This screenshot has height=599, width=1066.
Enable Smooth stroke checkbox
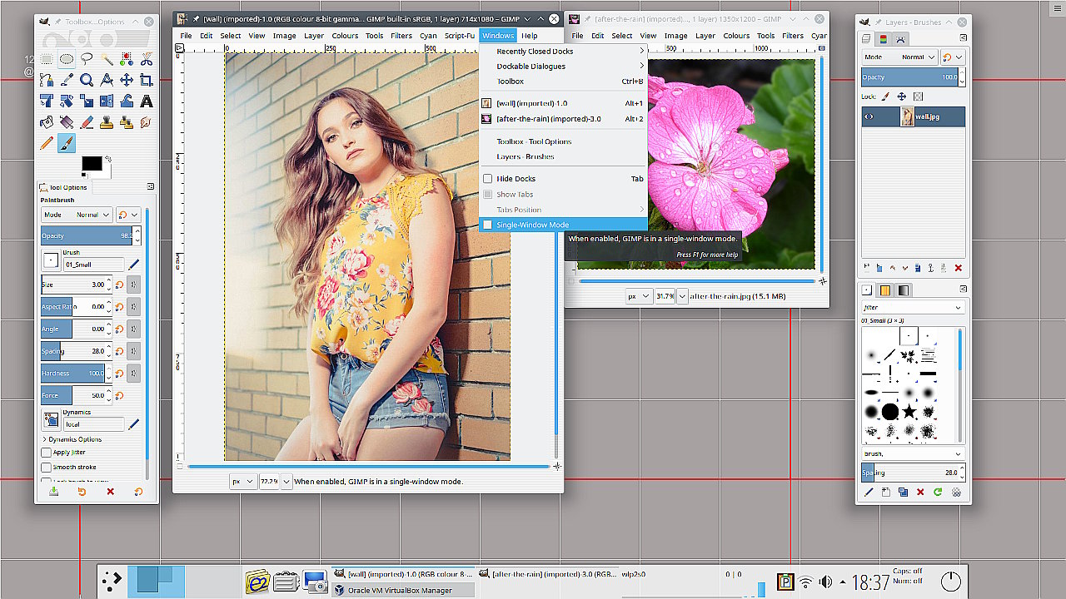point(47,468)
